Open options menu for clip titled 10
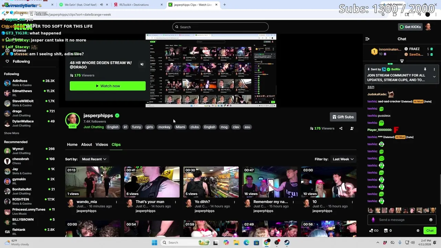The height and width of the screenshot is (248, 441). tap(352, 202)
